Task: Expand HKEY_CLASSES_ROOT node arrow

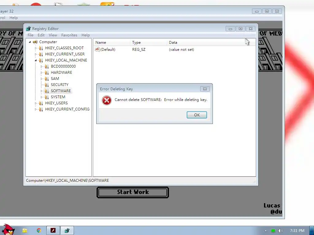Action: pyautogui.click(x=36, y=48)
